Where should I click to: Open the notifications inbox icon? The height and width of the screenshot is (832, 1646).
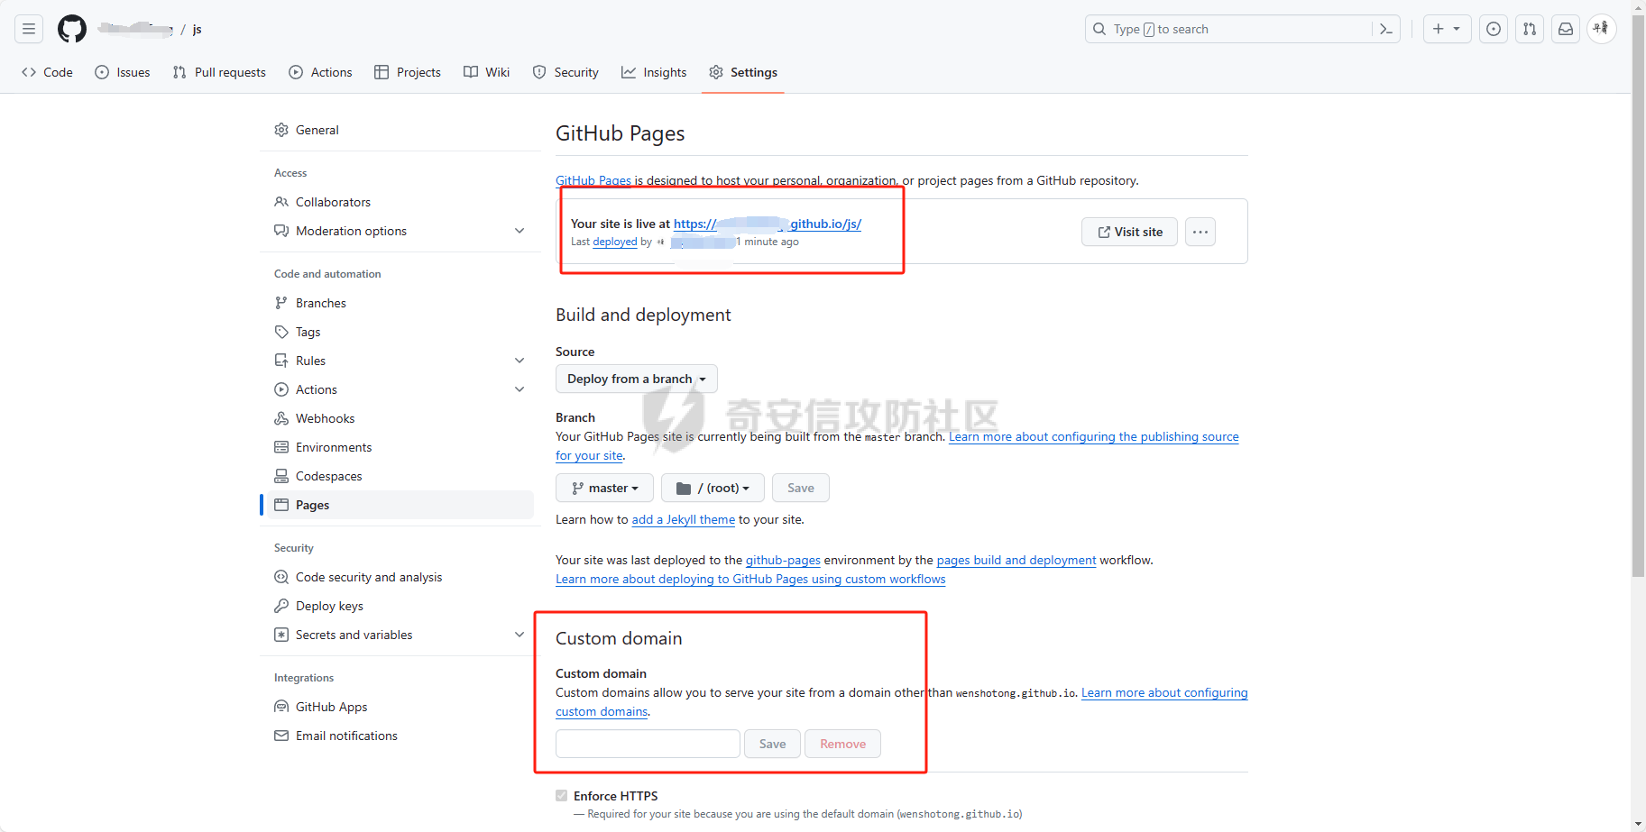1566,29
